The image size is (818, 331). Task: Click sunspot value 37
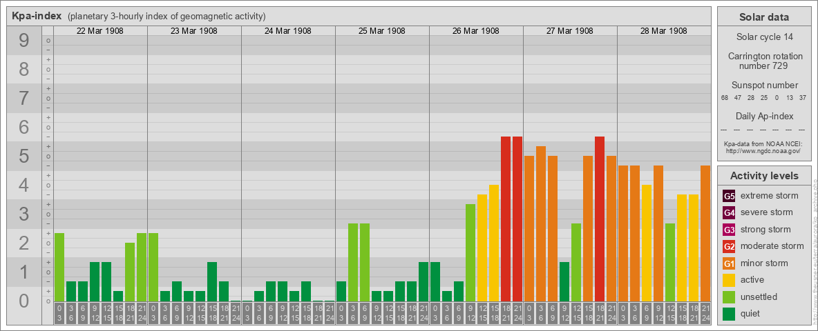pyautogui.click(x=803, y=98)
